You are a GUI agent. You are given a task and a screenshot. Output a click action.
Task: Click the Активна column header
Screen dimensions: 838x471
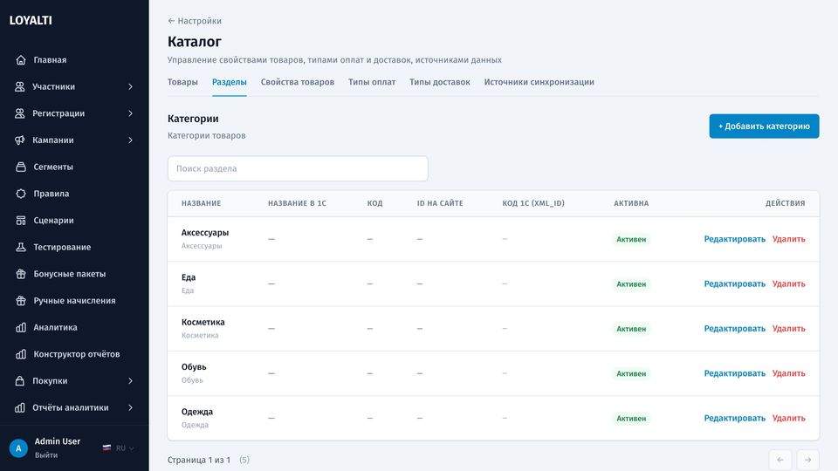(x=631, y=203)
